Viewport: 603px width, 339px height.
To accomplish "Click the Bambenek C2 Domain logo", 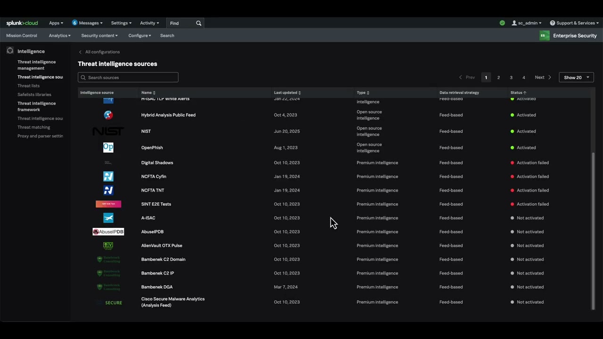I will (x=108, y=259).
